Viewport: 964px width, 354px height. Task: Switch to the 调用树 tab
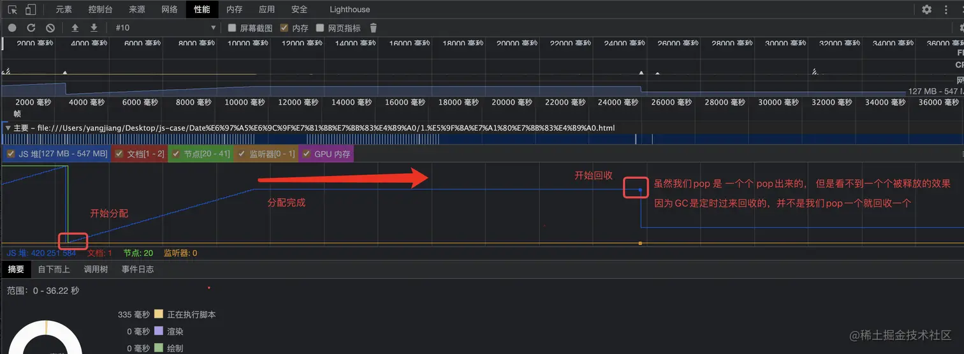(96, 269)
